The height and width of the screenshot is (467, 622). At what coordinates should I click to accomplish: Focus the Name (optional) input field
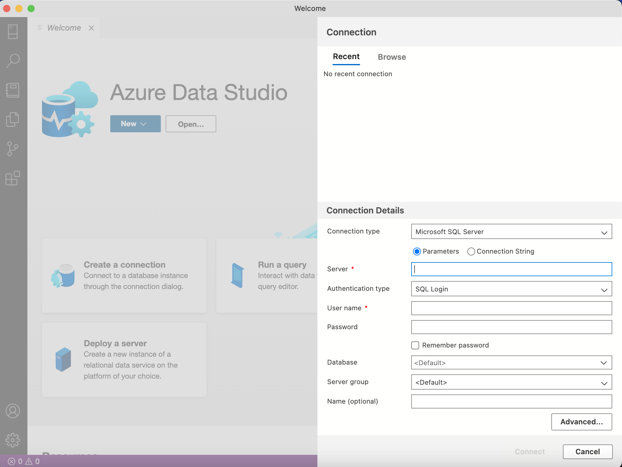coord(511,401)
